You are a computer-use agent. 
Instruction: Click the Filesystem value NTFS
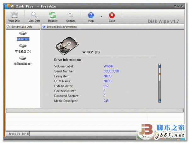point(107,76)
